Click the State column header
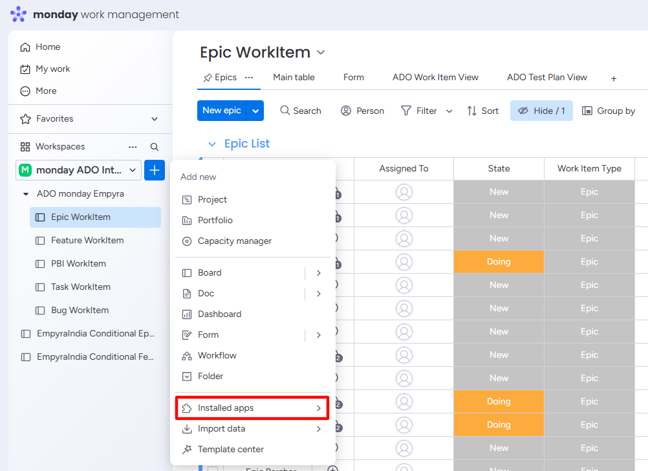The height and width of the screenshot is (471, 648). click(499, 169)
